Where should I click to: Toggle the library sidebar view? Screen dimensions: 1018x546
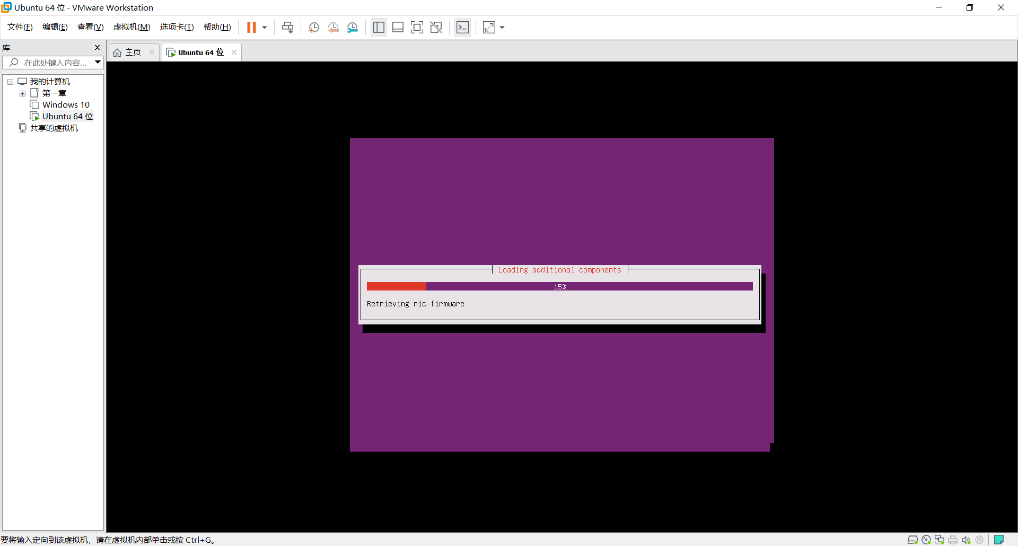pos(379,28)
